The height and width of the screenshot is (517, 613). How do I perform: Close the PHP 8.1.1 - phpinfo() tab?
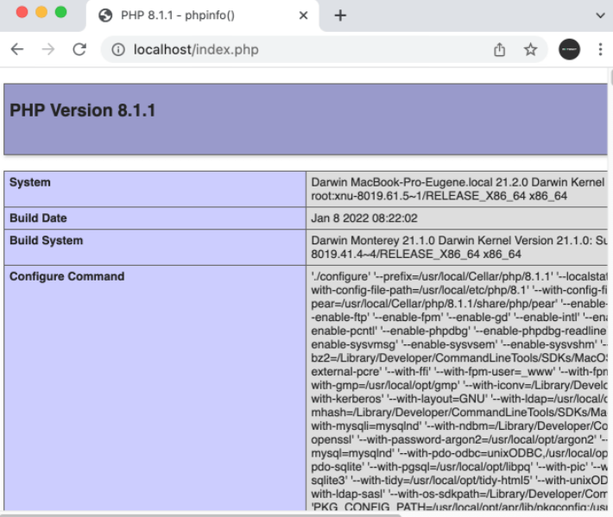click(x=303, y=16)
